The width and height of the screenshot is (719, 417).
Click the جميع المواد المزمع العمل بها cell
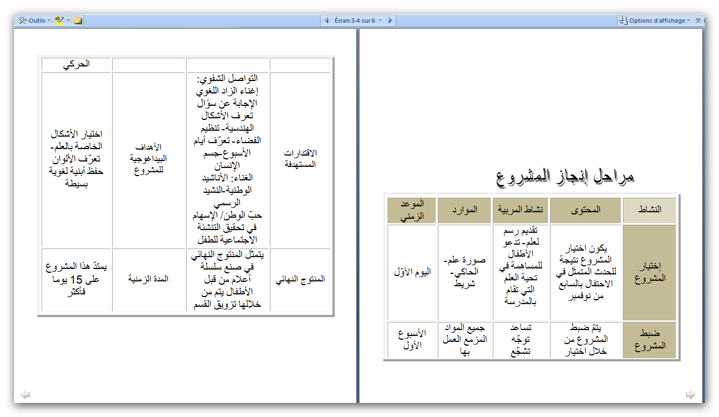pos(464,340)
